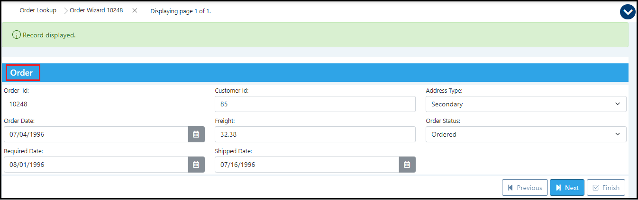Screen dimensions: 638x200
Task: Open the Required Date calendar picker
Action: point(196,165)
